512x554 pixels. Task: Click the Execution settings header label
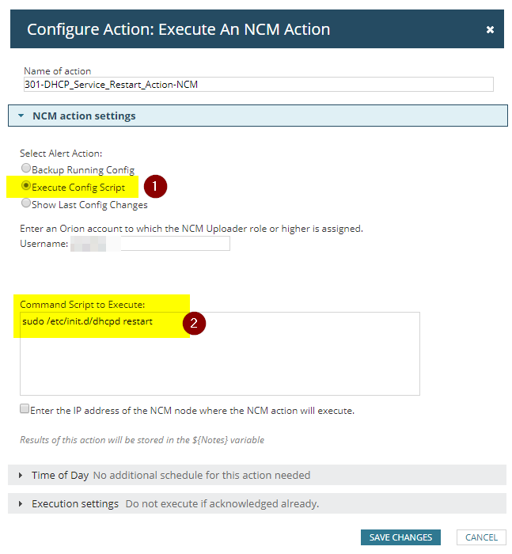[x=75, y=504]
